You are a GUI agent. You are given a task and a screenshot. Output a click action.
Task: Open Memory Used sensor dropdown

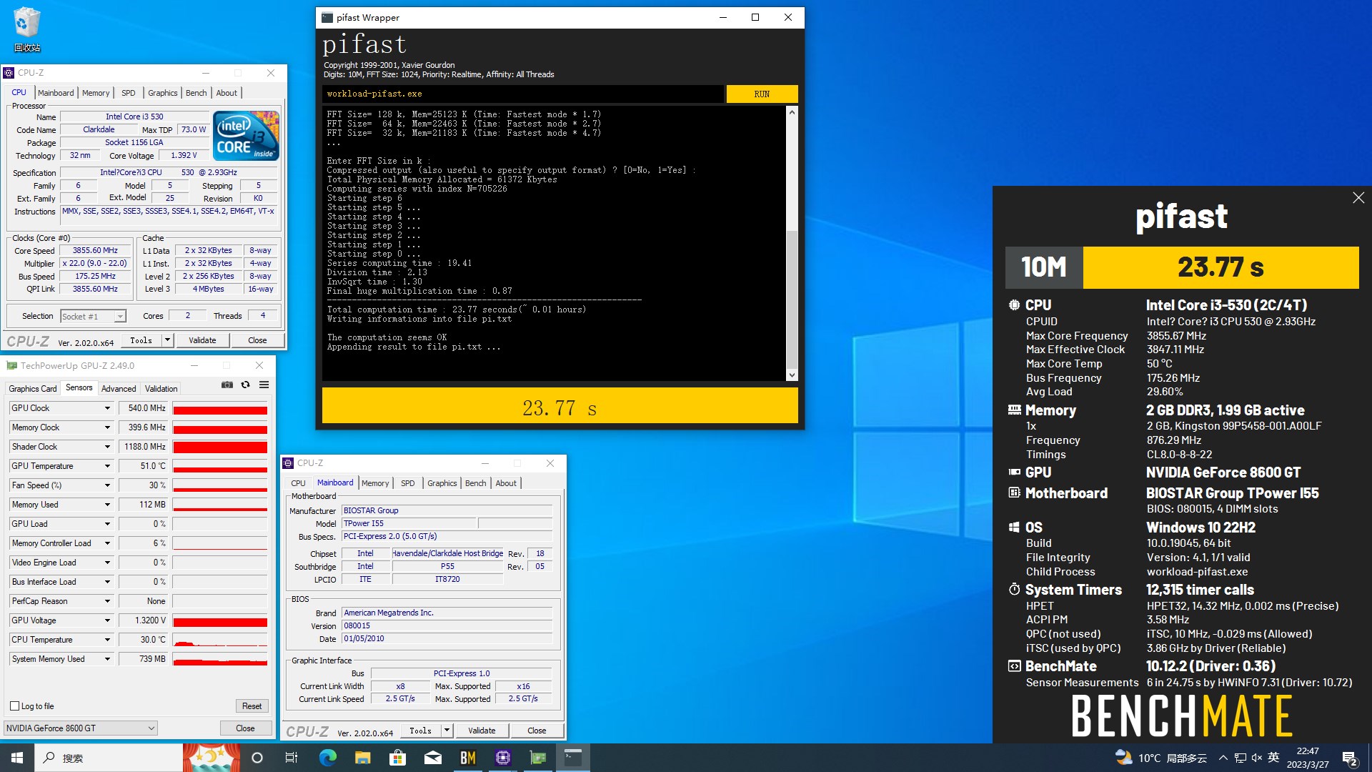[108, 505]
